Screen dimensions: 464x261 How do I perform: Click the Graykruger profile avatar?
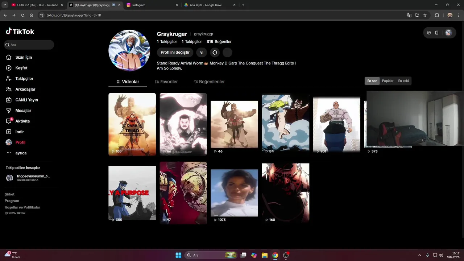129,50
